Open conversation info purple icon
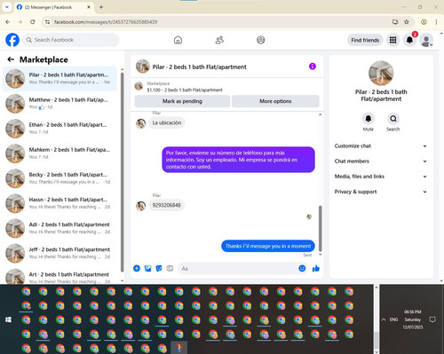This screenshot has height=354, width=444. pos(313,67)
